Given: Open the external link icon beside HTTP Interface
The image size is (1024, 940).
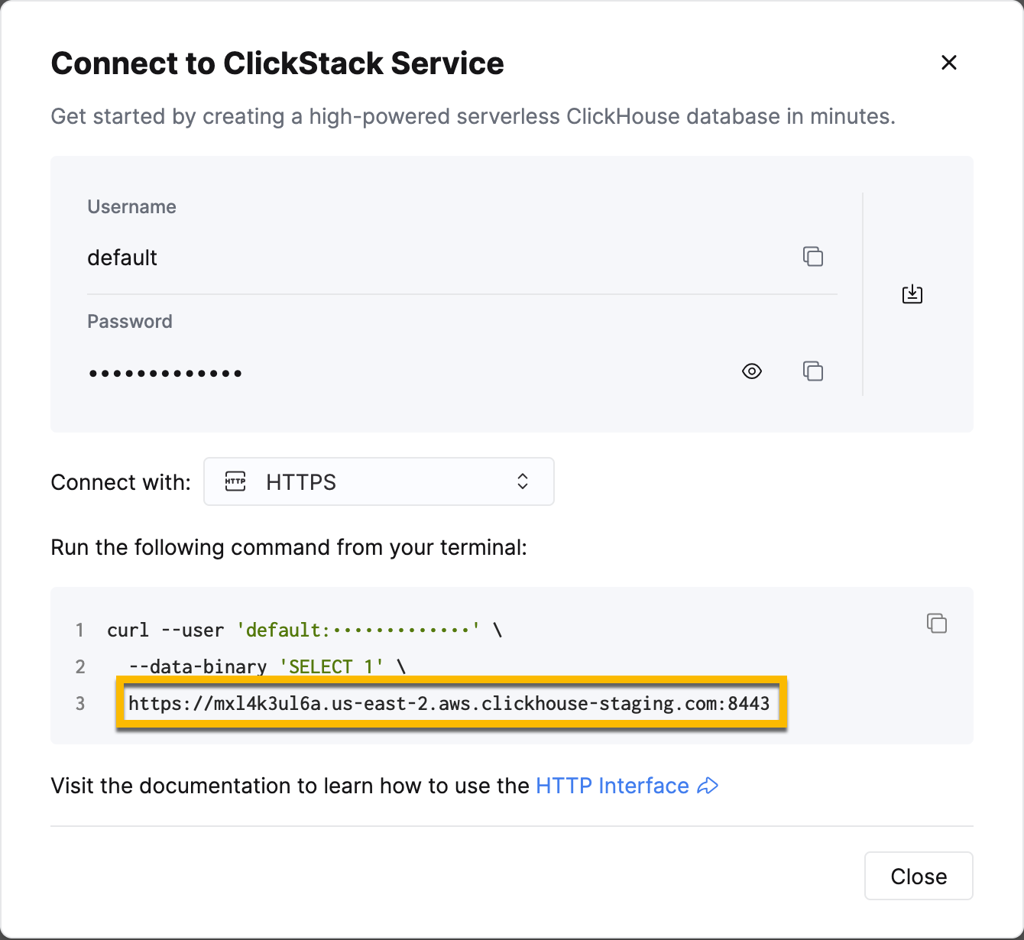Looking at the screenshot, I should (x=708, y=786).
